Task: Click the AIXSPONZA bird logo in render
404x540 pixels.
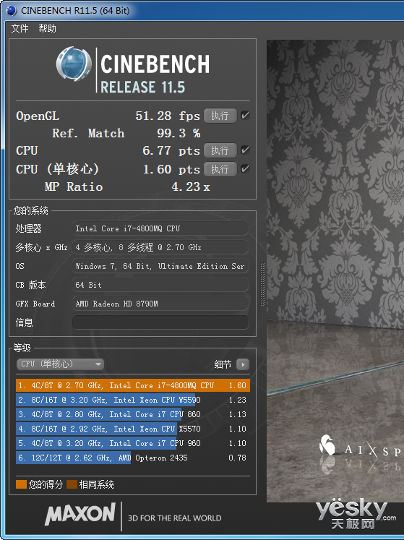Action: 327,445
